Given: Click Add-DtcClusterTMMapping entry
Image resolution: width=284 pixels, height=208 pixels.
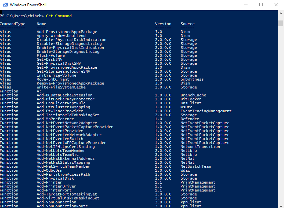Looking at the screenshot, I should (63, 107).
